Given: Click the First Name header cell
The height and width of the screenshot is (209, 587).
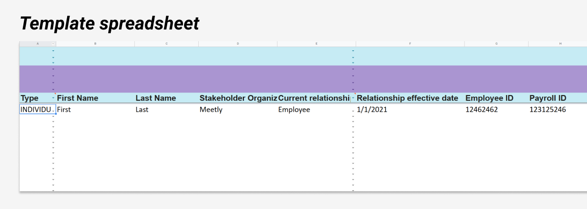Looking at the screenshot, I should 95,98.
